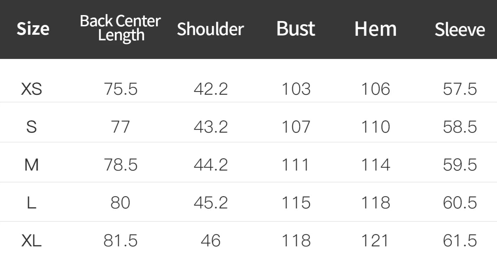497x259 pixels.
Task: Click the L size row label
Action: (x=31, y=203)
